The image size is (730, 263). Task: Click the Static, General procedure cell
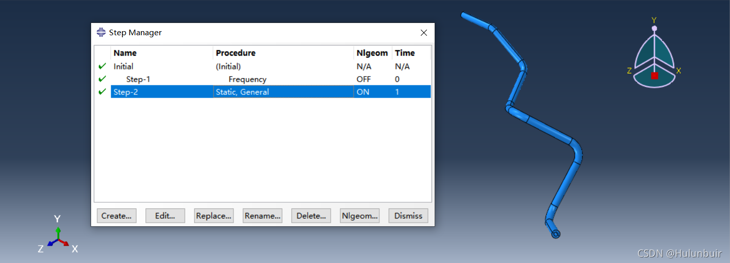pos(242,92)
